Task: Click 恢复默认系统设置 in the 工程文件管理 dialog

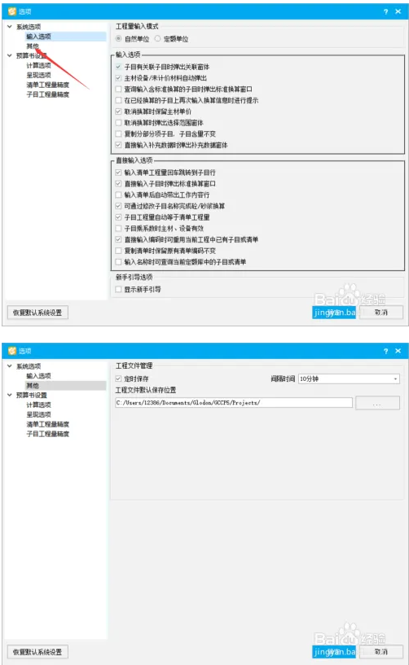Action: pyautogui.click(x=37, y=652)
